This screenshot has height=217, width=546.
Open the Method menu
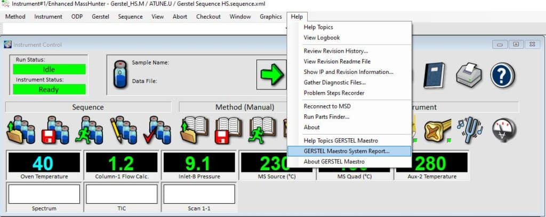[x=15, y=16]
